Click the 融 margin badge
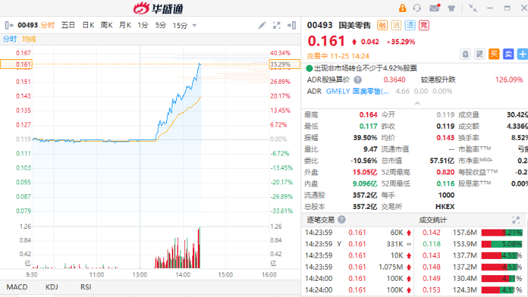Screen dimensions: 528x297 pyautogui.click(x=382, y=25)
